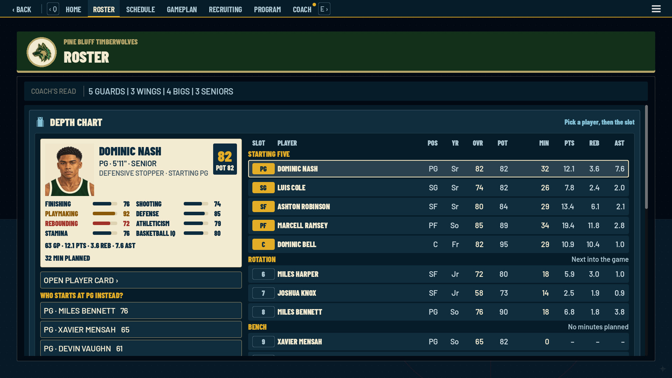The height and width of the screenshot is (378, 672).
Task: Open Player Card for Dominic Nash
Action: tap(141, 280)
